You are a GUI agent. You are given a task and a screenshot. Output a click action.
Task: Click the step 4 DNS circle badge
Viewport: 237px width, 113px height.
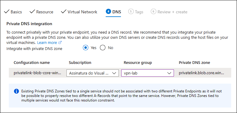click(x=108, y=12)
